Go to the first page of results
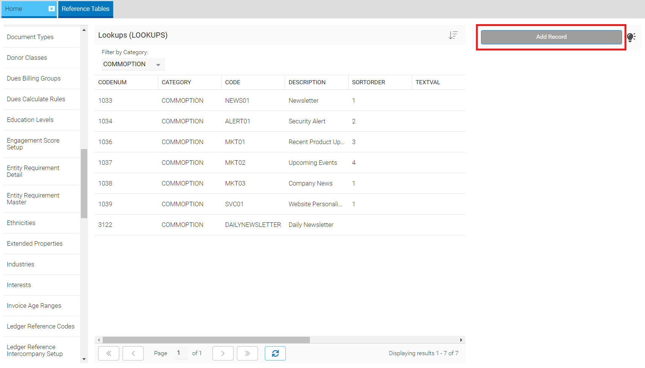This screenshot has width=645, height=368. [x=109, y=353]
